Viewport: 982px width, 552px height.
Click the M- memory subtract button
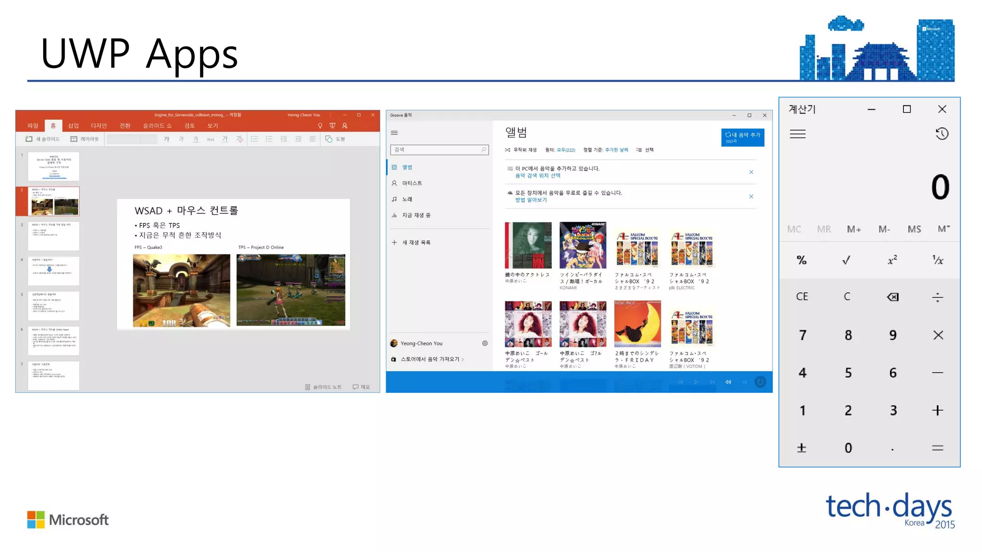884,229
